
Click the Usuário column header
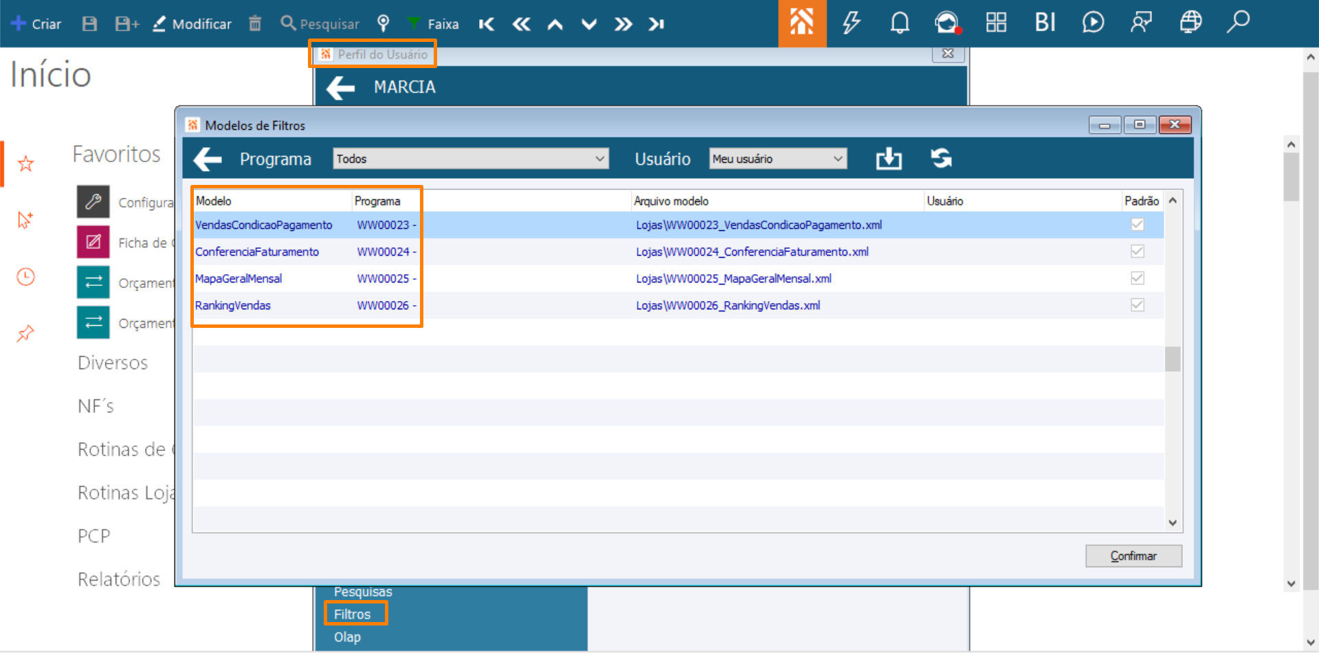1023,201
